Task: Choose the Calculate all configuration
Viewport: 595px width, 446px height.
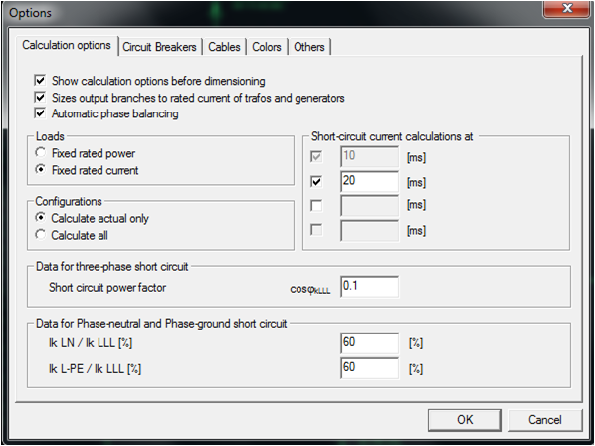Action: click(40, 235)
